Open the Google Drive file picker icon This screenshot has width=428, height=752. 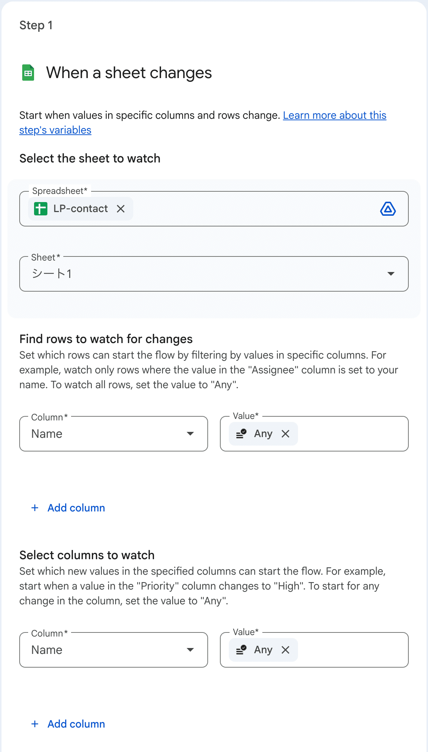tap(388, 209)
